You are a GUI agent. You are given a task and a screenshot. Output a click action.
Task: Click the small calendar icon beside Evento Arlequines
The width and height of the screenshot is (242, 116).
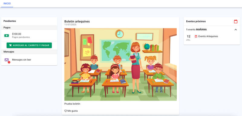[196, 36]
